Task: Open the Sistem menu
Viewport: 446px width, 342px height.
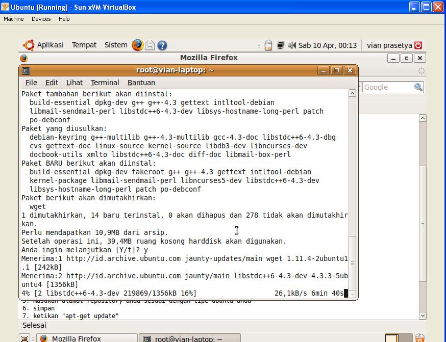Action: click(116, 45)
